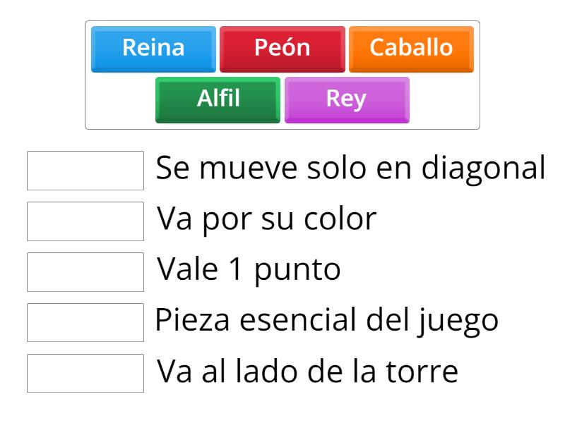
Task: Select the 'Vale 1 punto' clue text
Action: (x=249, y=271)
